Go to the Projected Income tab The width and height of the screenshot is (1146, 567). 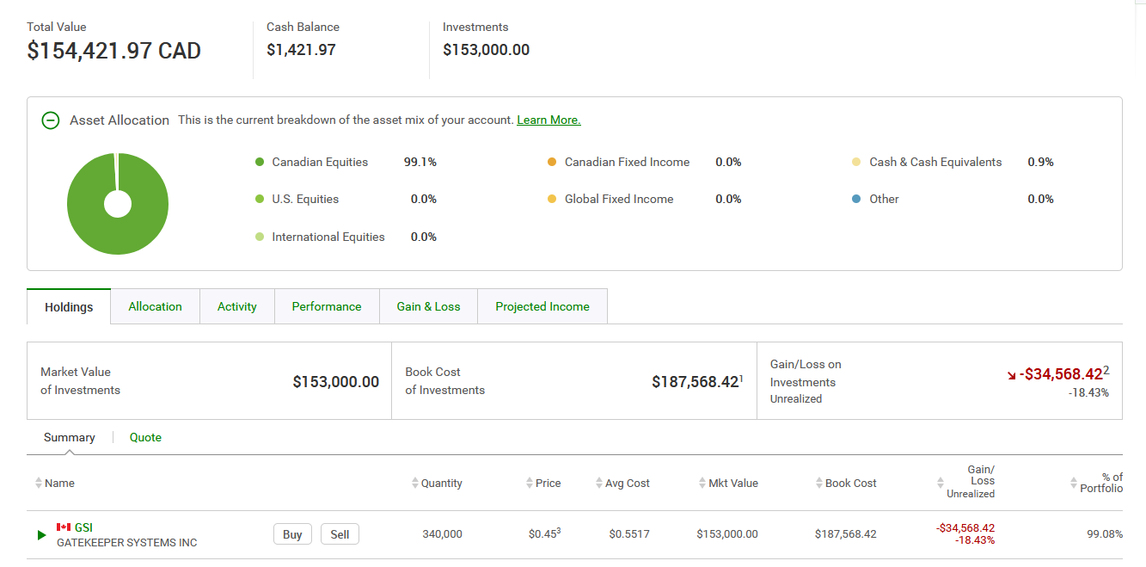pos(542,306)
